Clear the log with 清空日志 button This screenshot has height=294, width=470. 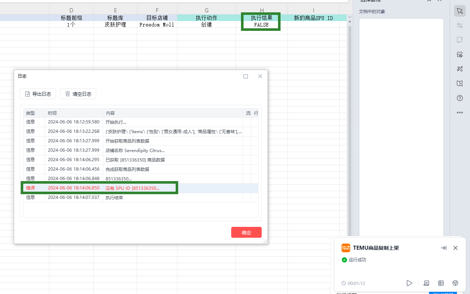78,94
